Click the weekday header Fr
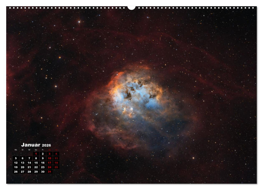Viewport: 263px width, 190px height. (x=43, y=150)
